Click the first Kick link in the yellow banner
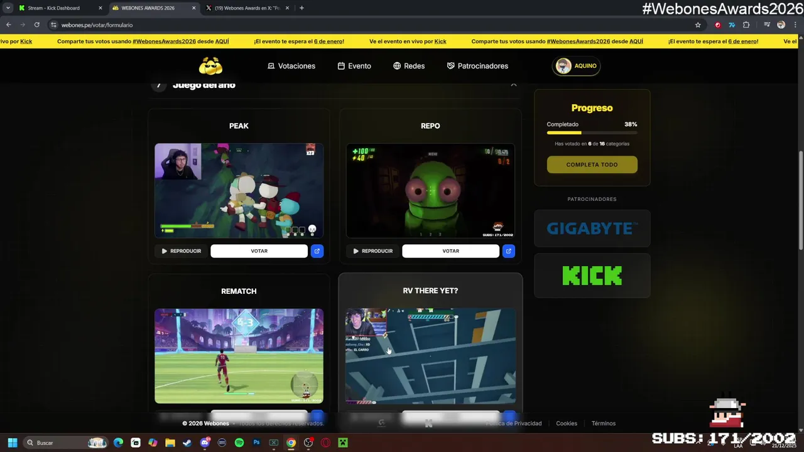Viewport: 804px width, 452px height. [x=26, y=41]
